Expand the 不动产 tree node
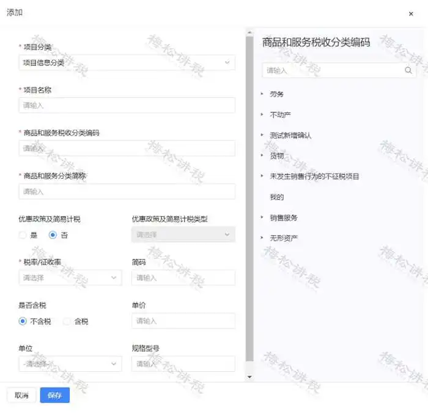 tap(262, 115)
